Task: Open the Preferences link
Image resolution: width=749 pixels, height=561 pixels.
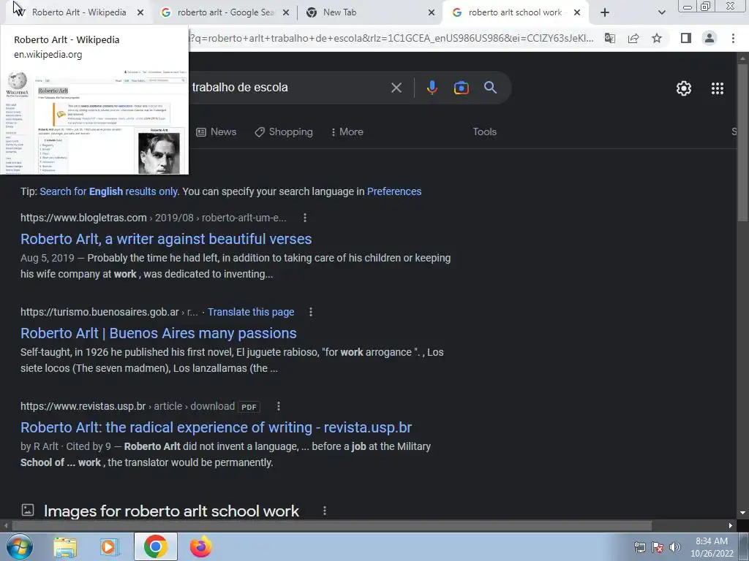Action: [394, 191]
